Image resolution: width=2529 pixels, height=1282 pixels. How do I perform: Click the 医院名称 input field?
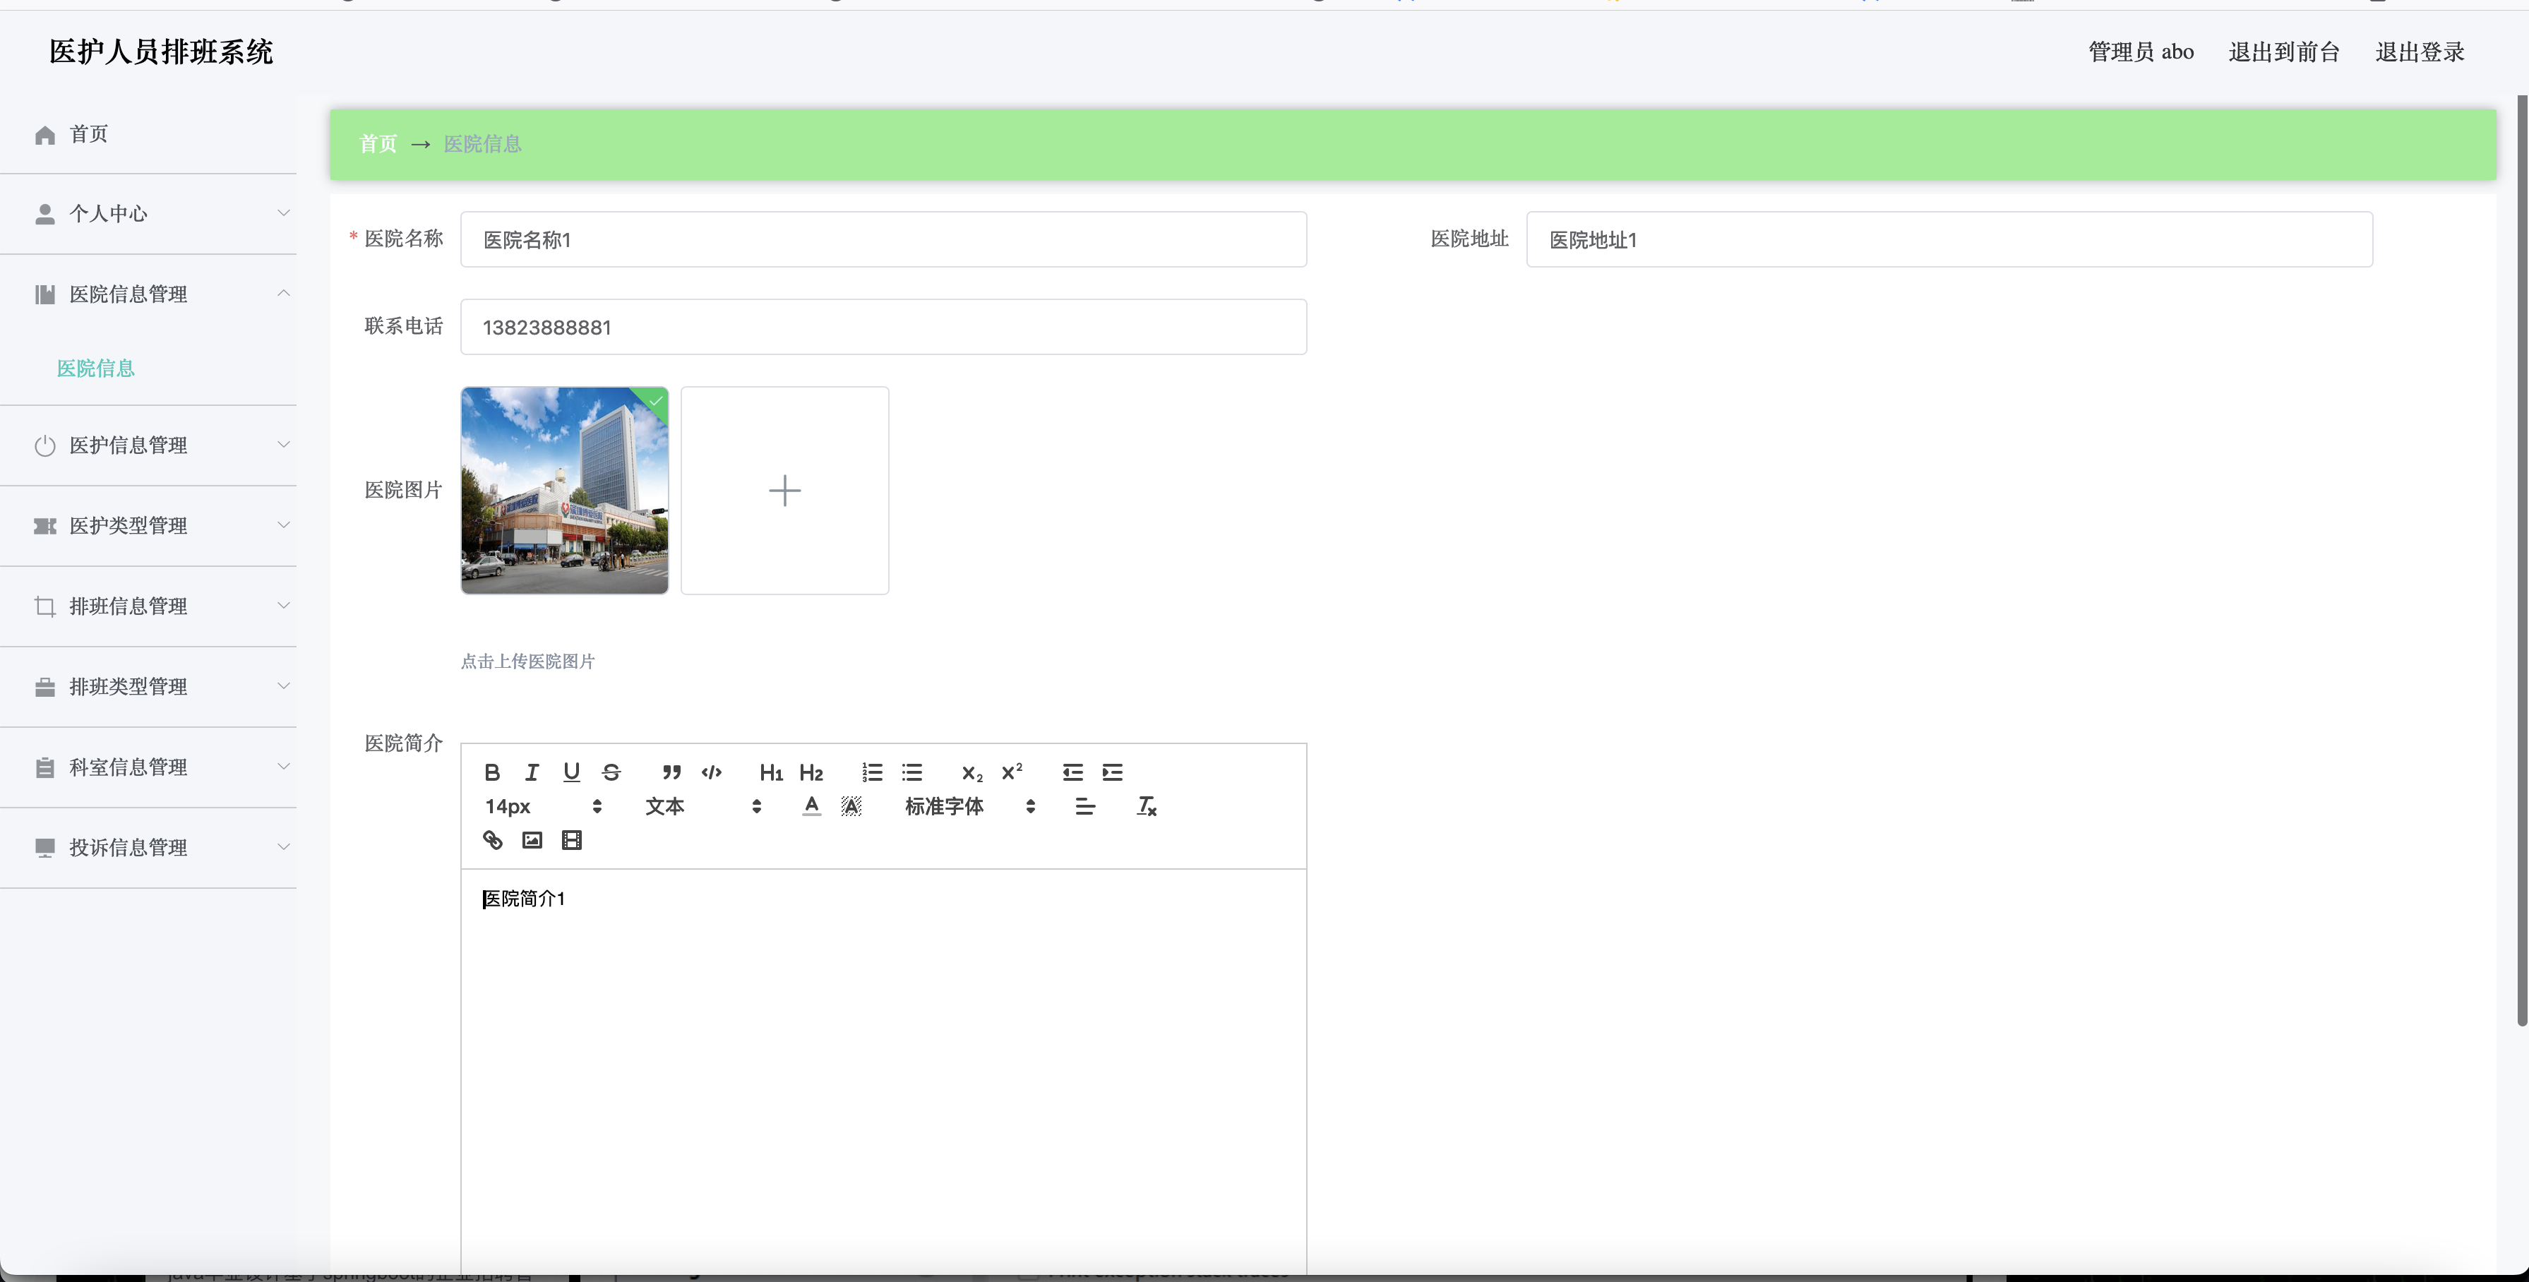(x=883, y=239)
